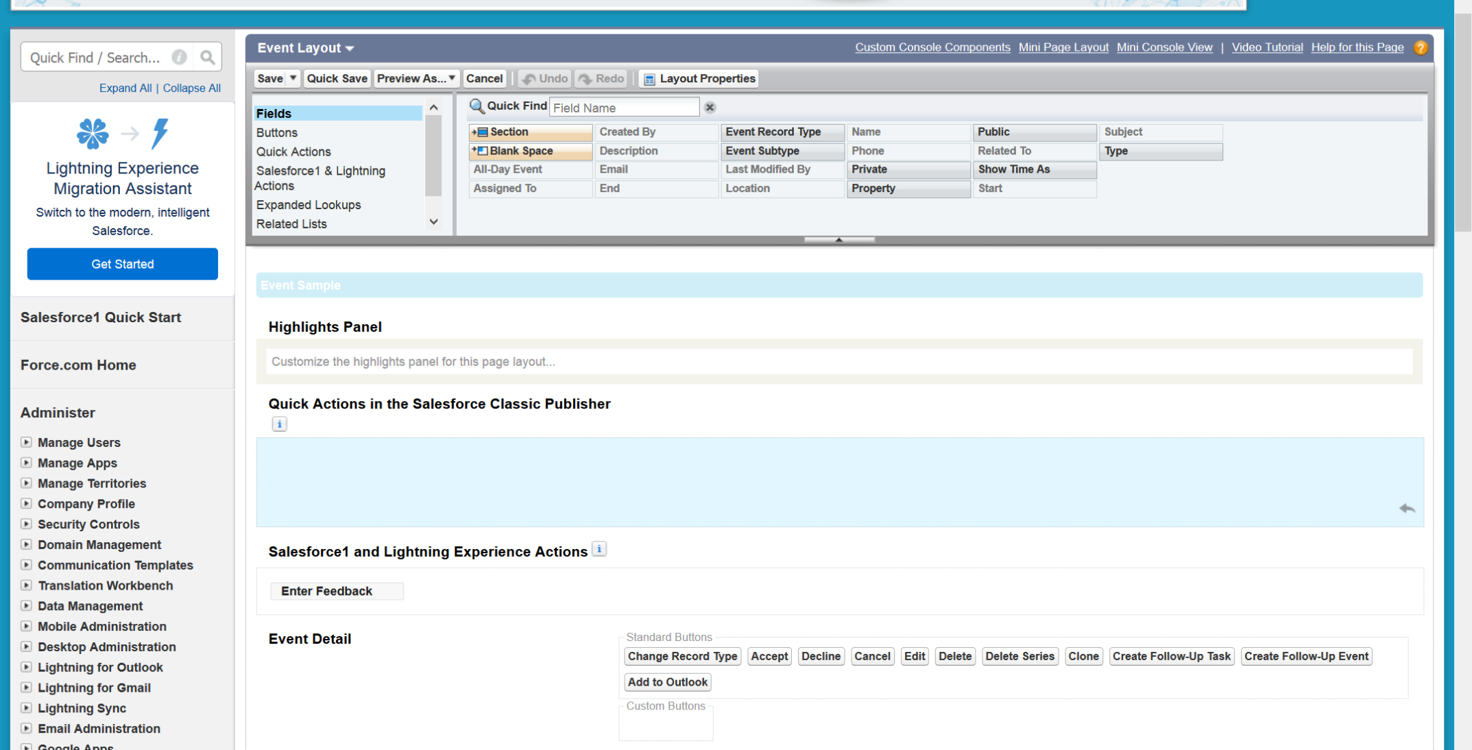
Task: Click the info icon under Quick Actions heading
Action: pyautogui.click(x=279, y=424)
